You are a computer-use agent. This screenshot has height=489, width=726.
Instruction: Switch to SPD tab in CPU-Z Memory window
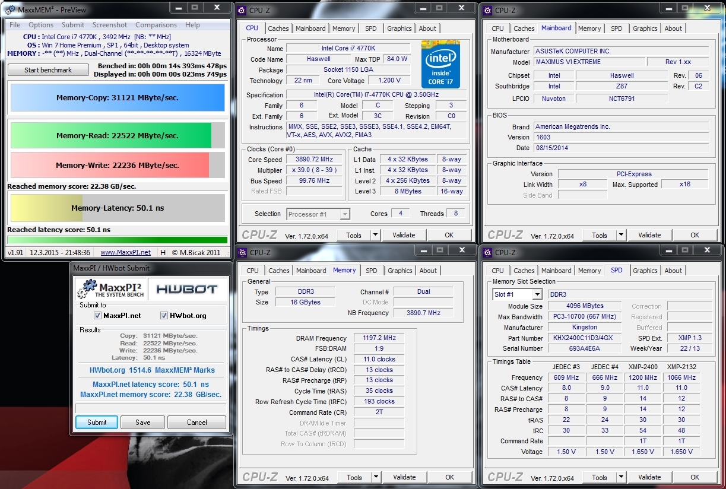pyautogui.click(x=372, y=271)
